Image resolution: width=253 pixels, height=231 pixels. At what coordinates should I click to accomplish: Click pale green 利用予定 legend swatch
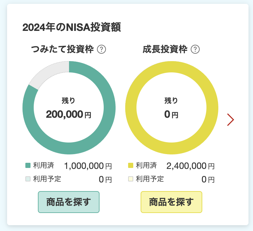pyautogui.click(x=28, y=179)
